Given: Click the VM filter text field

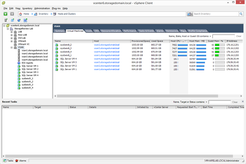Looking at the screenshot, I should pos(223,36).
